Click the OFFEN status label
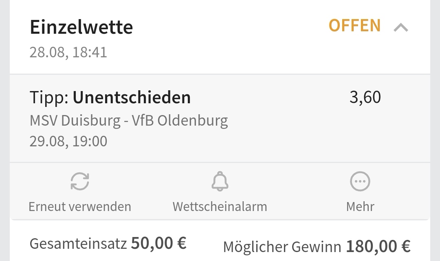This screenshot has width=440, height=261. click(354, 26)
